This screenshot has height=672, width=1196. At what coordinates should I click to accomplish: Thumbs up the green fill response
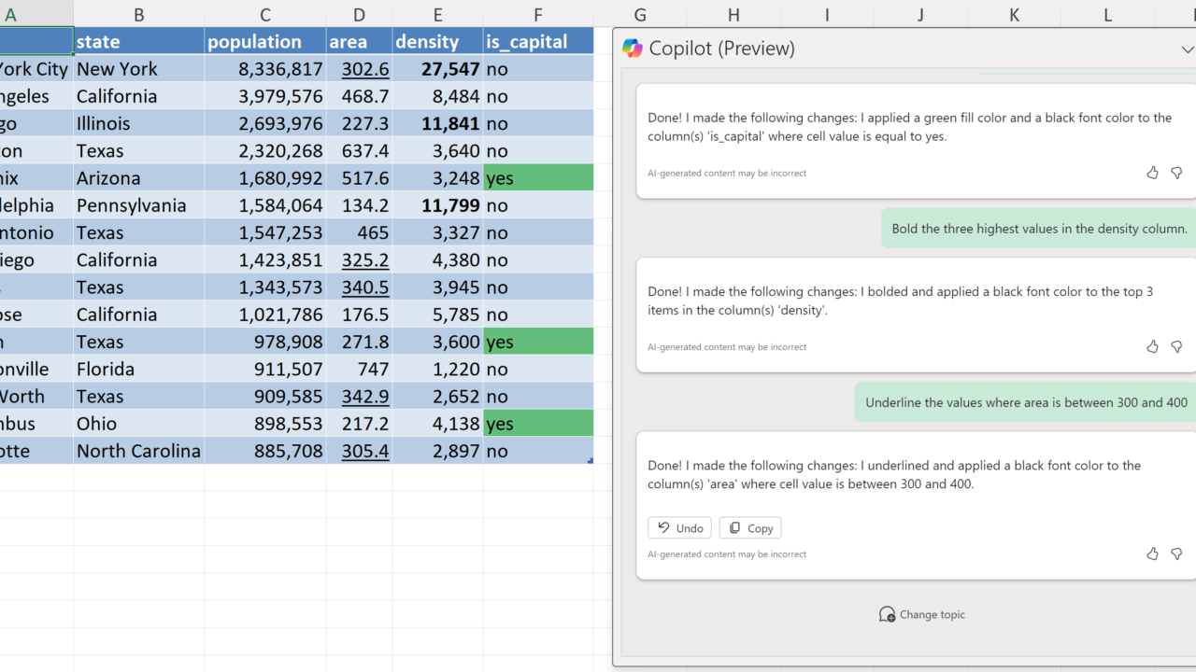pos(1152,173)
